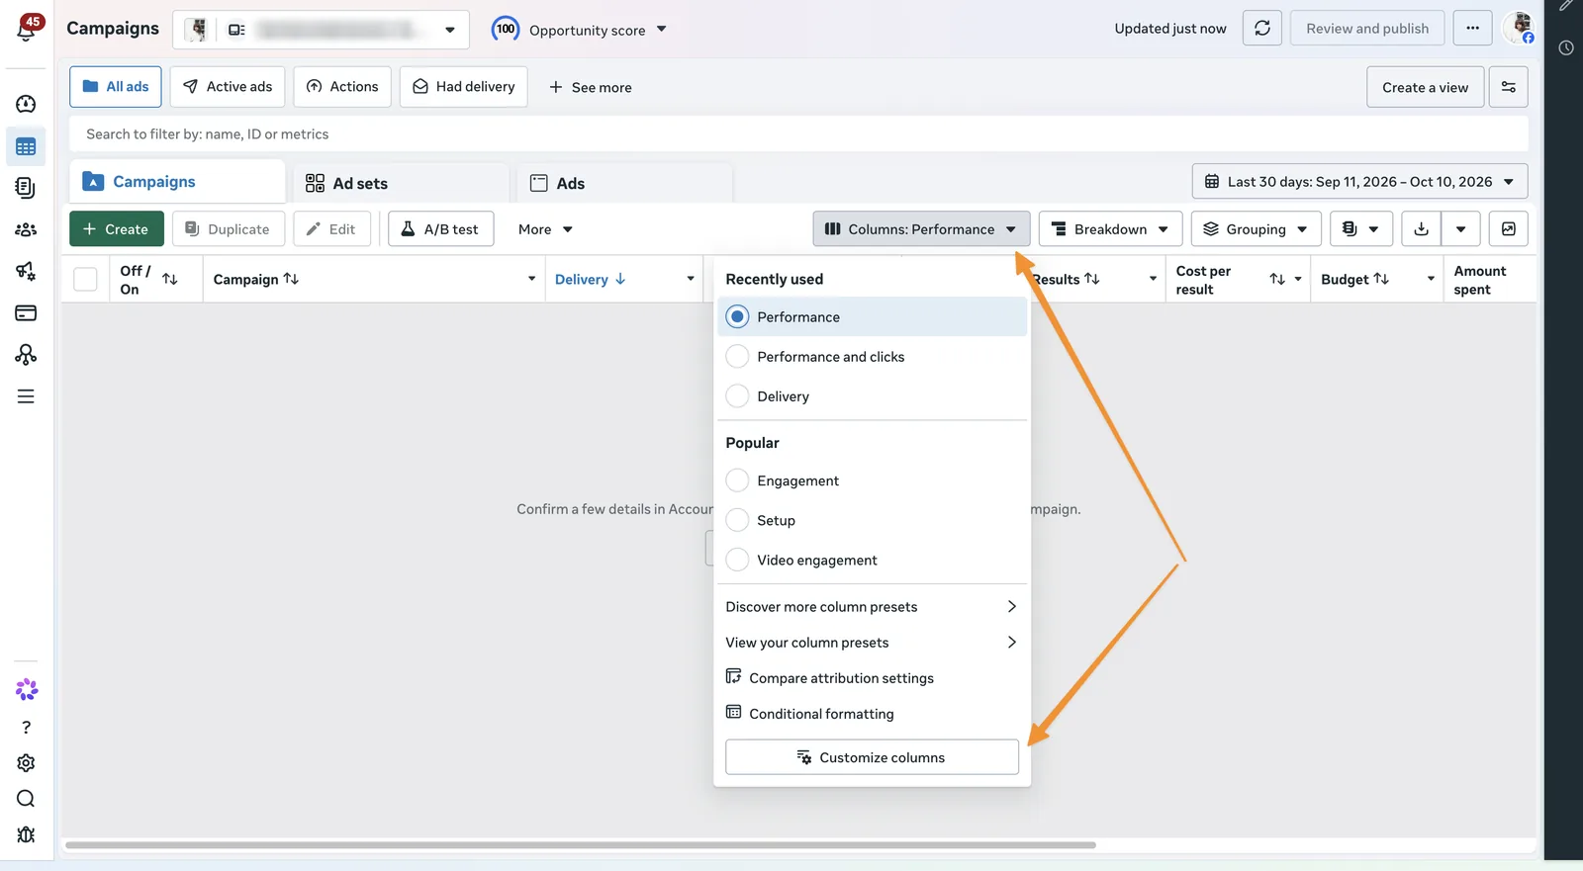Viewport: 1583px width, 871px height.
Task: Open the three-dot menu near Review and publish
Action: [x=1472, y=29]
